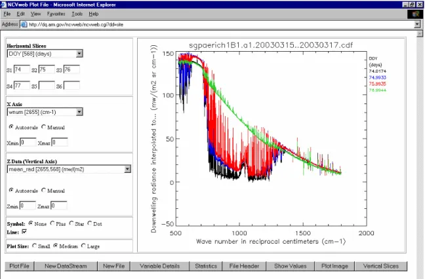Viewport: 425px width, 279px height.
Task: Click the black 74.0174 legend entry
Action: [377, 71]
